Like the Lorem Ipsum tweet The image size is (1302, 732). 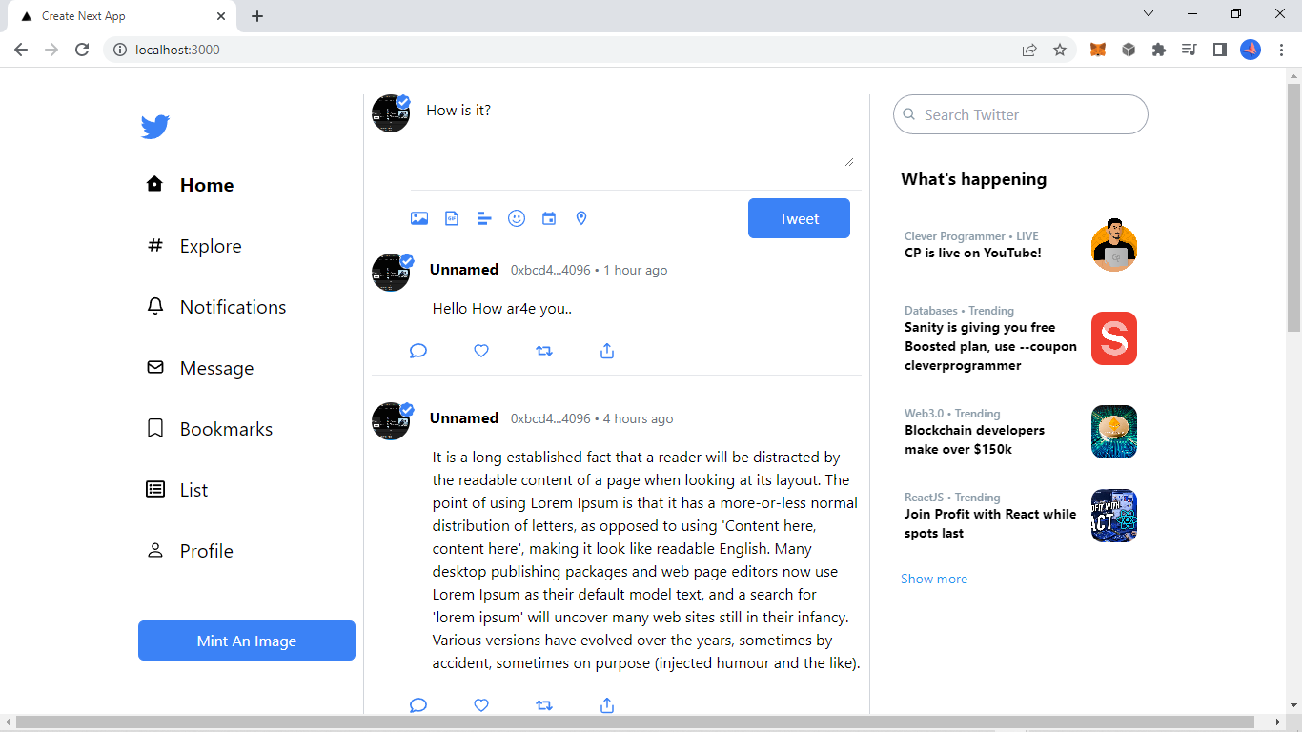[481, 705]
